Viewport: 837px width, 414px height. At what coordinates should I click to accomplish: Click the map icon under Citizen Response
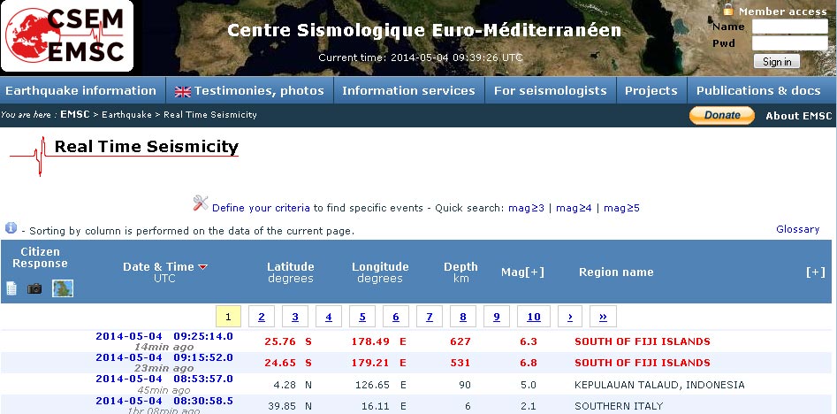coord(63,288)
